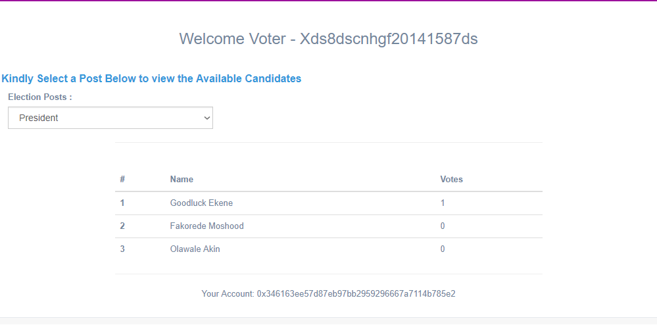Click the # column header

[x=122, y=180]
